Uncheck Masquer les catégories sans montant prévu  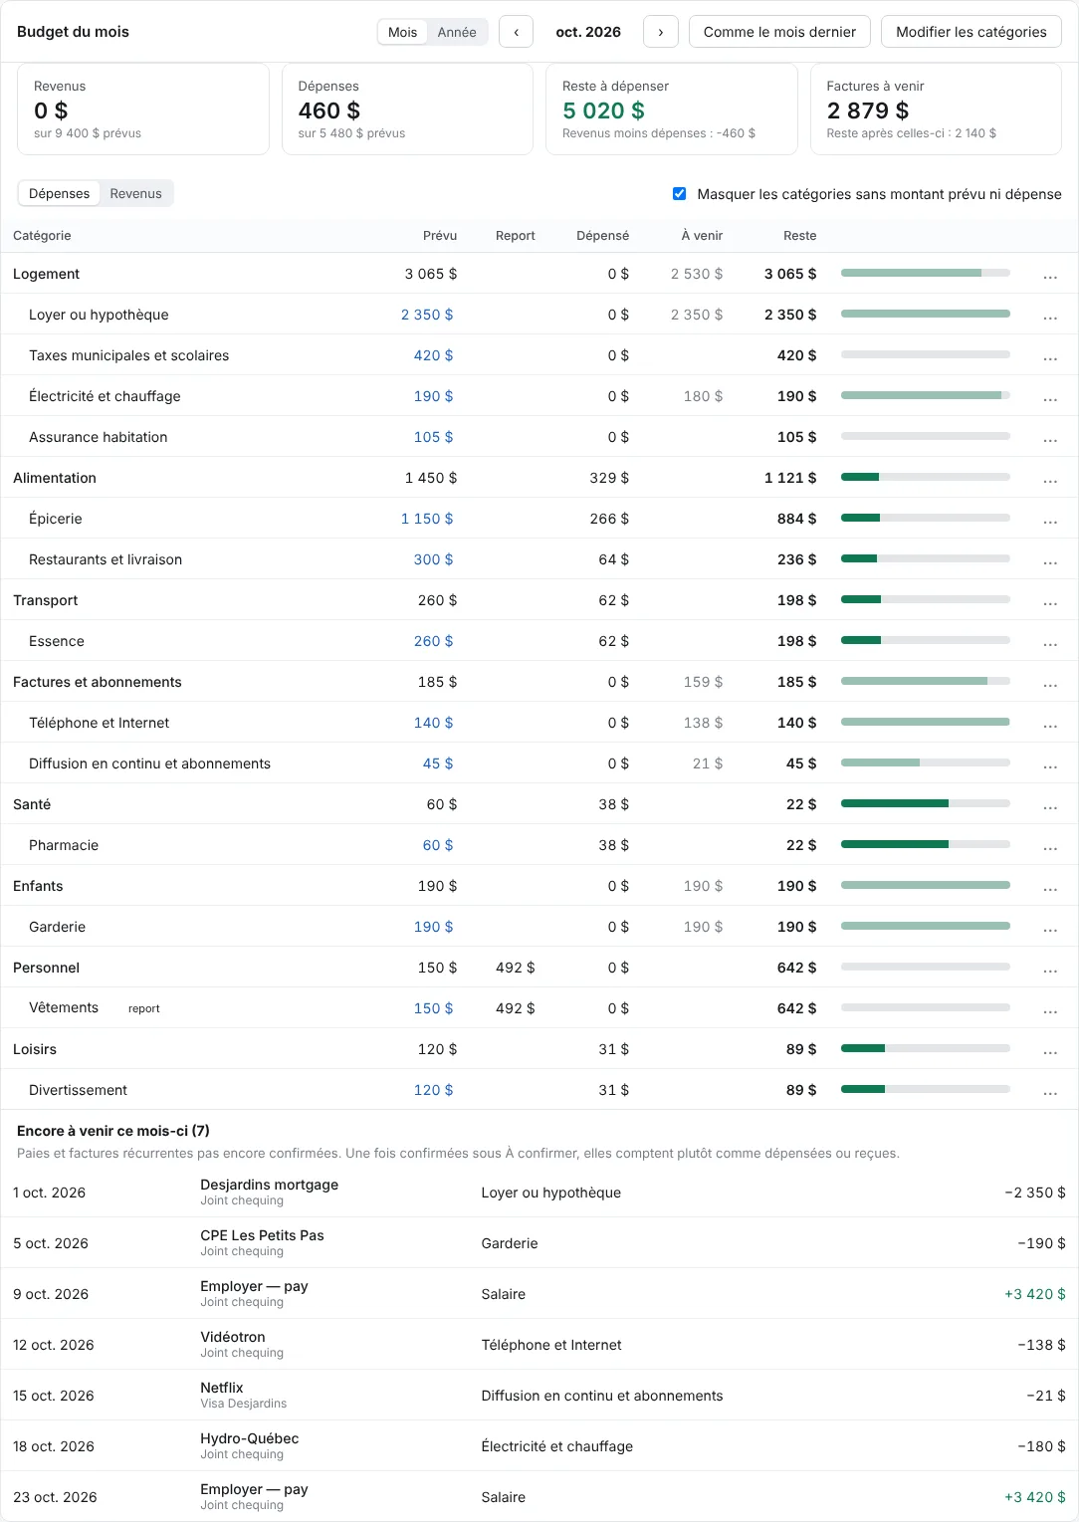679,194
